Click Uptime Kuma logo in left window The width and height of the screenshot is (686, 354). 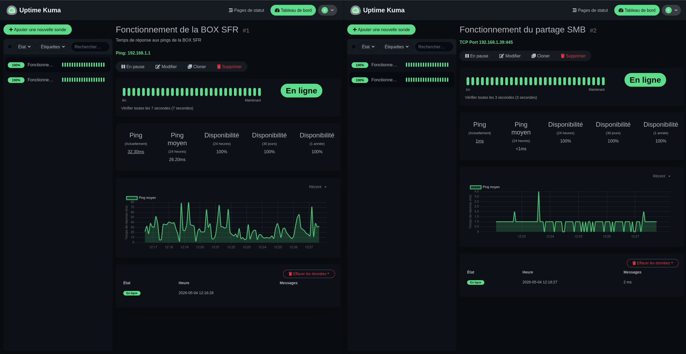point(12,10)
